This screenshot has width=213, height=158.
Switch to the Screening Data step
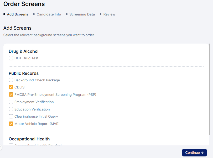click(x=82, y=14)
